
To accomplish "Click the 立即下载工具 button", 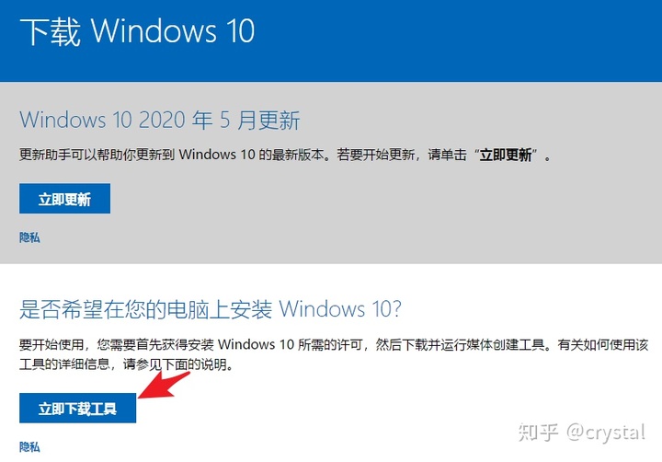I will click(77, 408).
